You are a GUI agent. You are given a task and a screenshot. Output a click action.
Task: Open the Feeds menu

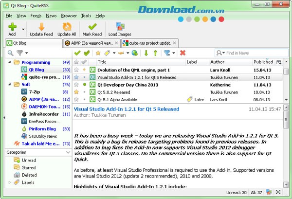pyautogui.click(x=36, y=16)
